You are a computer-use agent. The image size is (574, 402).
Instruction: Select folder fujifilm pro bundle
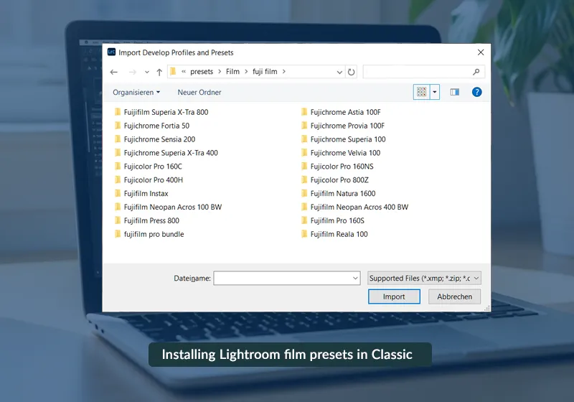click(149, 234)
